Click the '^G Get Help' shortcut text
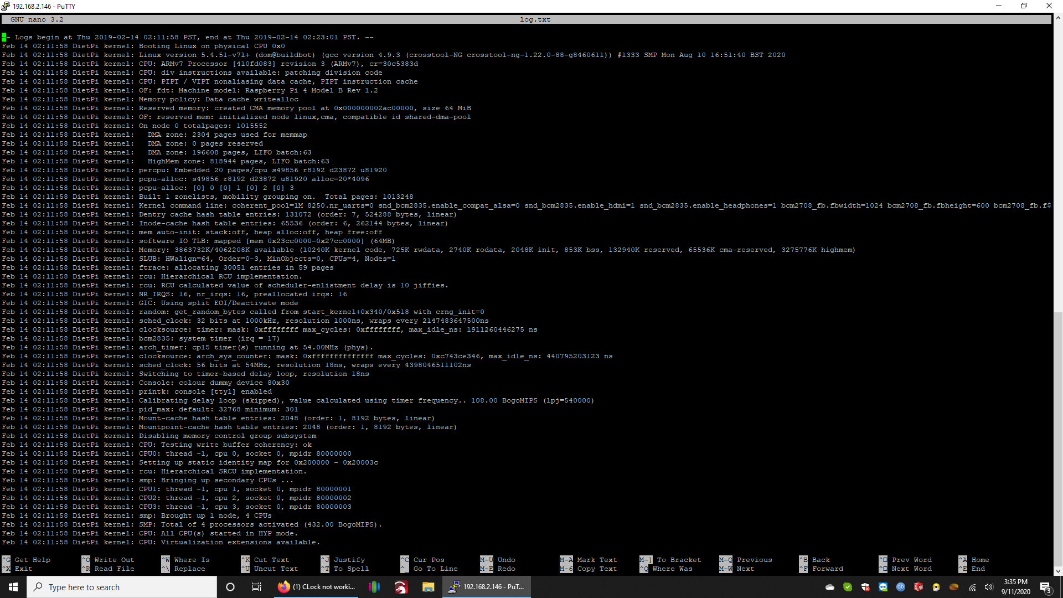1063x598 pixels. pos(26,560)
